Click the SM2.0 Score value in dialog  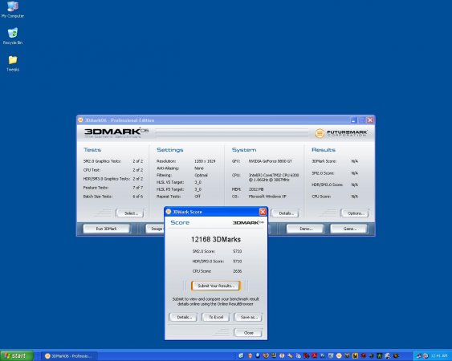(238, 251)
